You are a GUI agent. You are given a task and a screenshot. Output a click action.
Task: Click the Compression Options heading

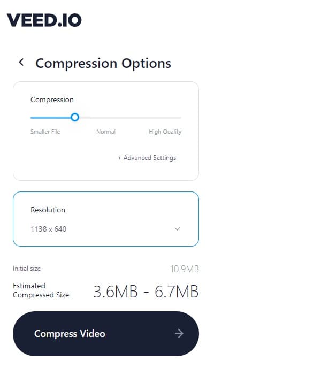[x=103, y=63]
